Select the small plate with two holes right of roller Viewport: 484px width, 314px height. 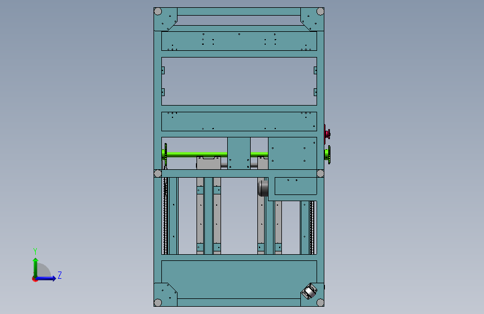click(296, 186)
